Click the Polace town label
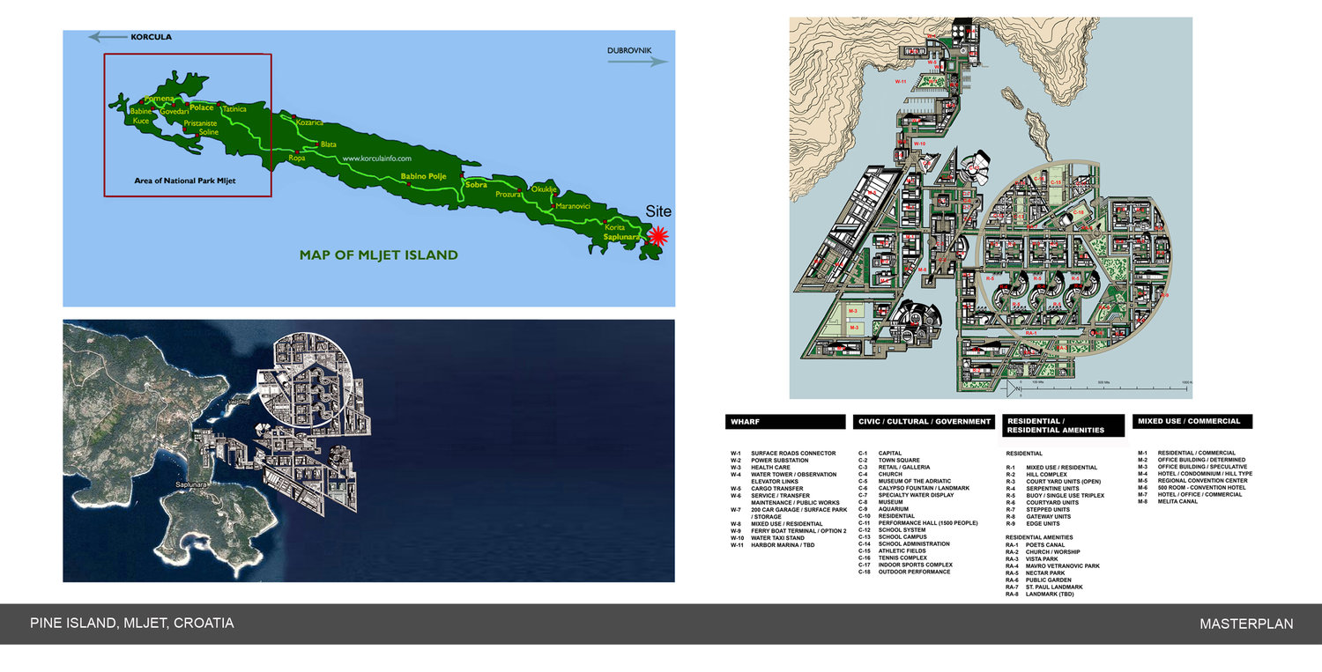The height and width of the screenshot is (672, 1322). click(x=202, y=107)
